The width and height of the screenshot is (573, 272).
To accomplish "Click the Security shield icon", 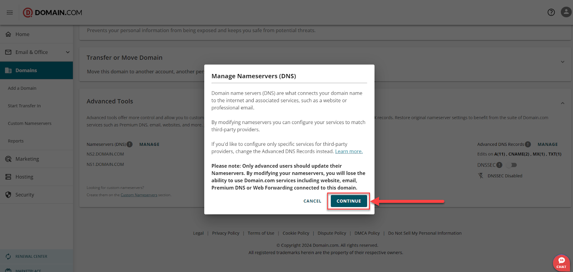I will point(8,195).
